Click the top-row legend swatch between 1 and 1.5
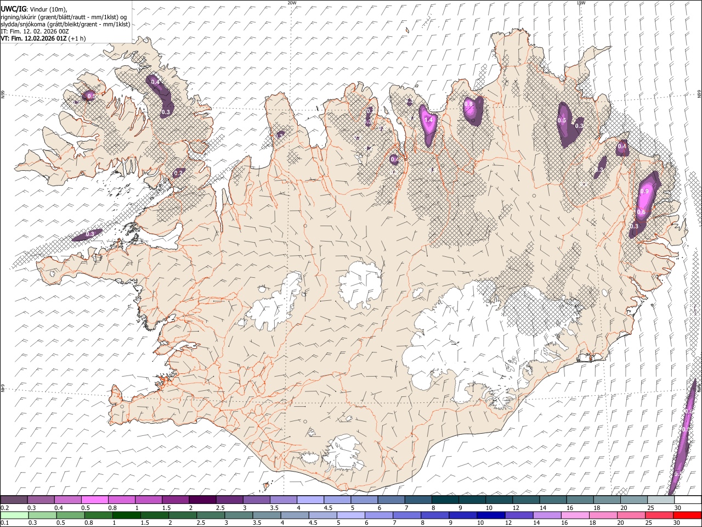Screen dimensions: 702x527 click(149, 500)
